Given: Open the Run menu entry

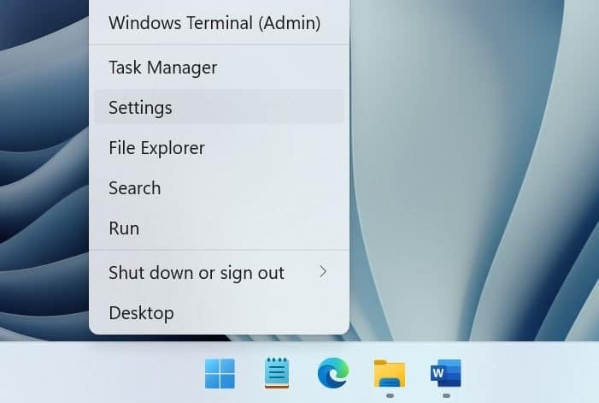Looking at the screenshot, I should [219, 228].
